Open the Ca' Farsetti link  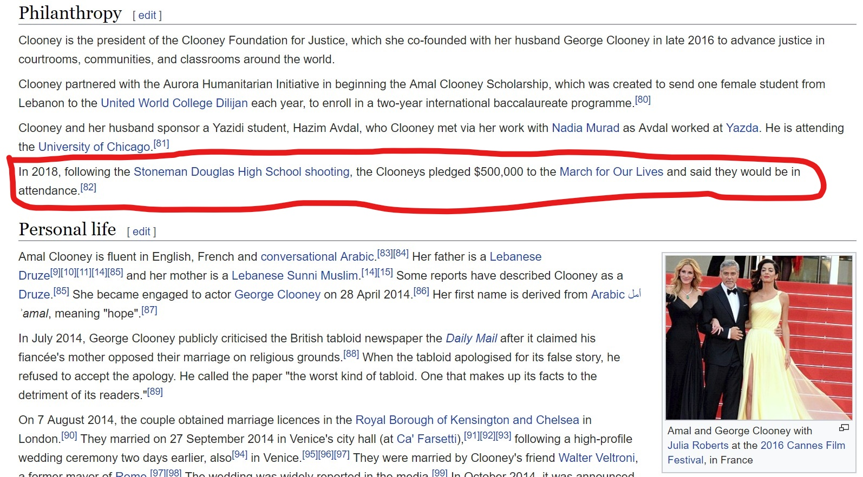(427, 439)
